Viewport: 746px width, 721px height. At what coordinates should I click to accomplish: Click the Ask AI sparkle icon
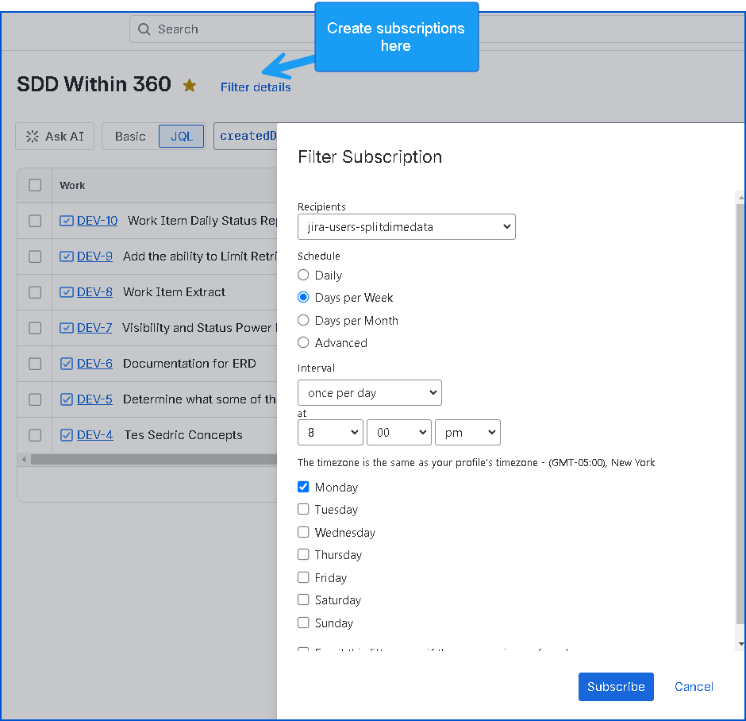tap(33, 137)
